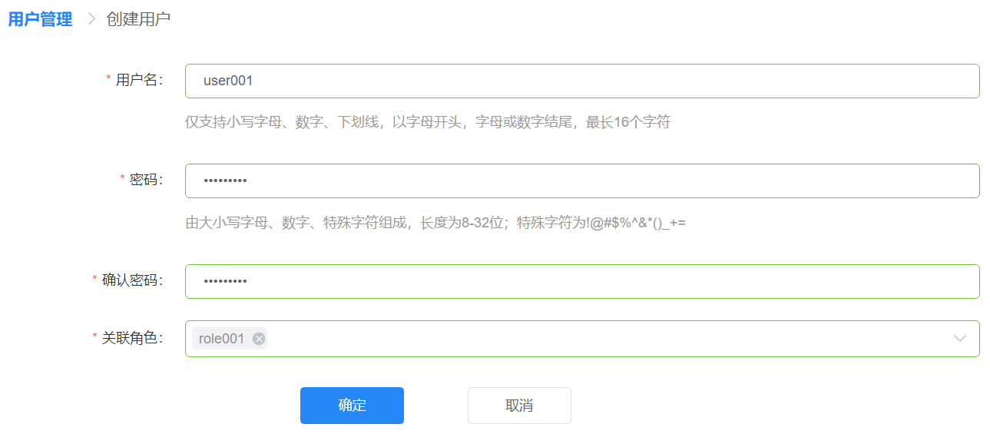Click the password rule hint text
This screenshot has width=990, height=434.
coord(435,223)
